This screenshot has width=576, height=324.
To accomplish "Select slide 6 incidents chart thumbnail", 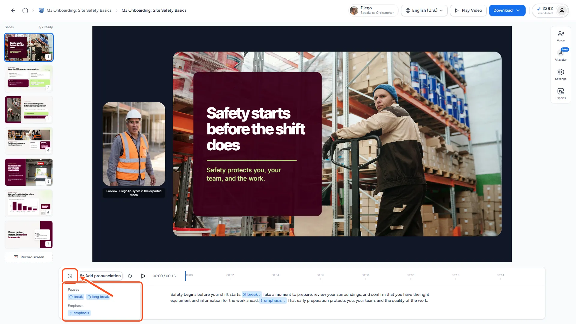I will tap(29, 203).
